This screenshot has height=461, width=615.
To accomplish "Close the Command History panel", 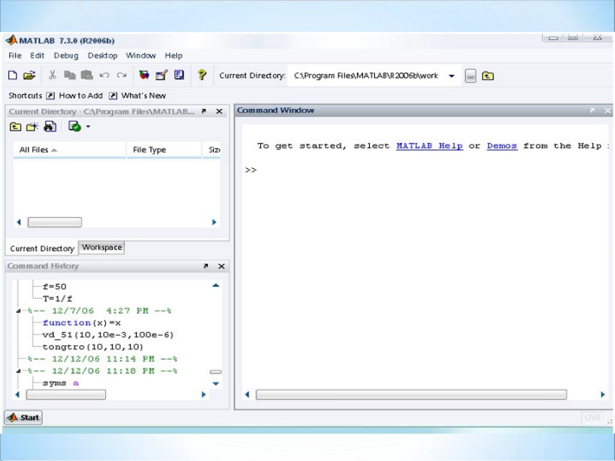I will click(222, 266).
